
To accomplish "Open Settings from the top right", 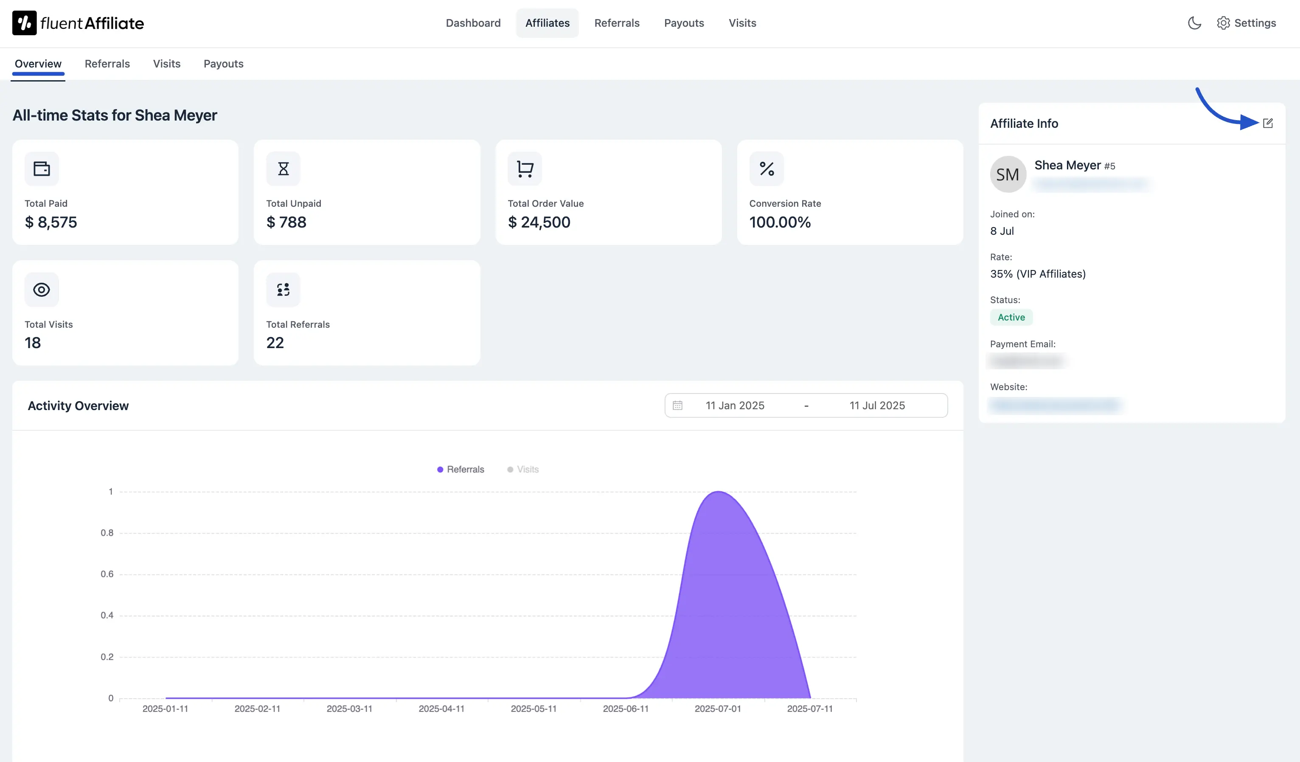I will click(1247, 22).
